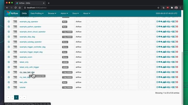The width and height of the screenshot is (188, 105).
Task: Reload the browser page
Action: click(x=16, y=8)
